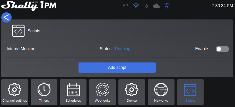Image resolution: width=235 pixels, height=107 pixels.
Task: Select the highlighted Scripts tile
Action: point(190,92)
